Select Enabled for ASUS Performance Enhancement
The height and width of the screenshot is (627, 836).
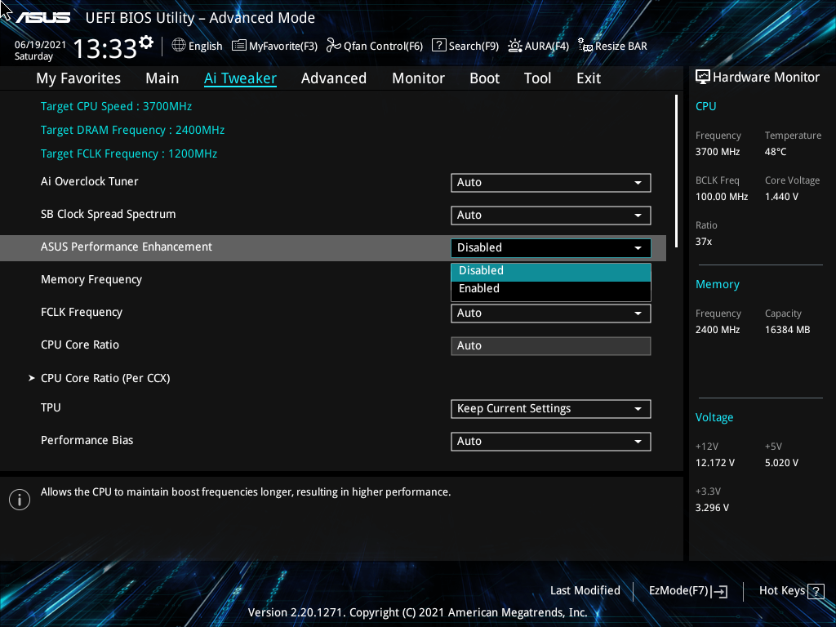point(550,288)
